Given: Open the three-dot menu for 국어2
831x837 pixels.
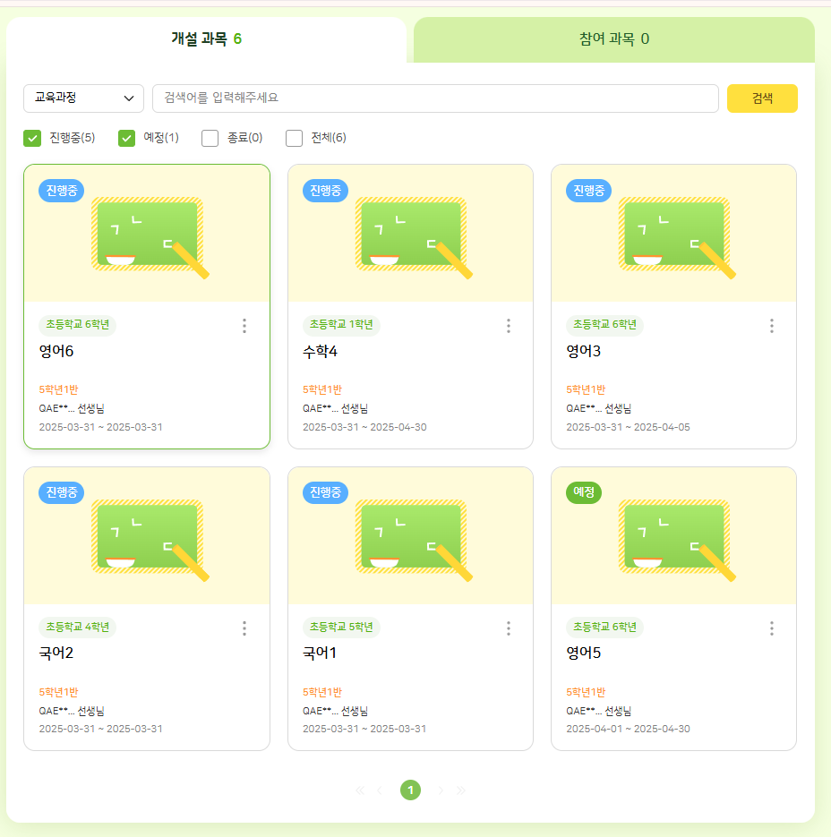Looking at the screenshot, I should tap(244, 628).
